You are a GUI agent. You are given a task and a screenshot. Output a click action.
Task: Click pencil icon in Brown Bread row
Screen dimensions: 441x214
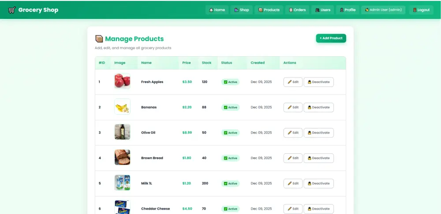[x=289, y=158]
